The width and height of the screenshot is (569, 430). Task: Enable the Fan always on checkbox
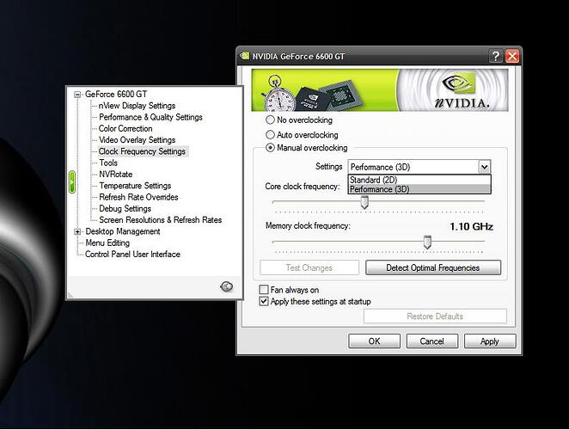pos(264,290)
